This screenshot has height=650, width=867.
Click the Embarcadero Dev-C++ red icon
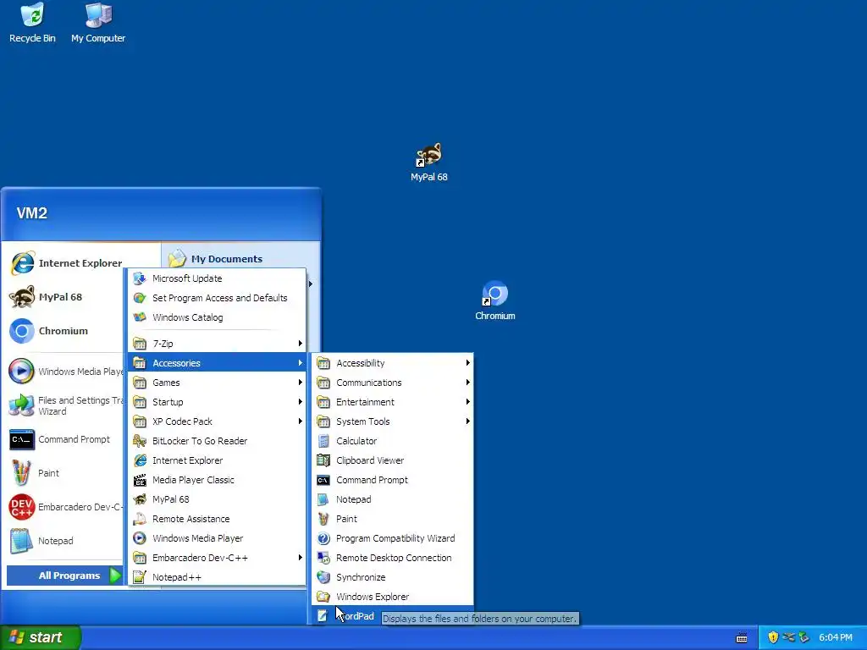coord(21,507)
